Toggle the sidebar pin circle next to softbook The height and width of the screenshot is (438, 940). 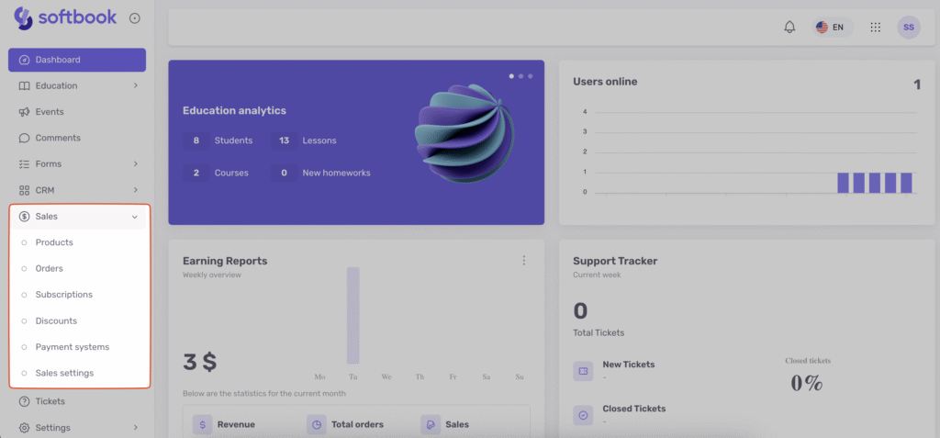pyautogui.click(x=135, y=18)
